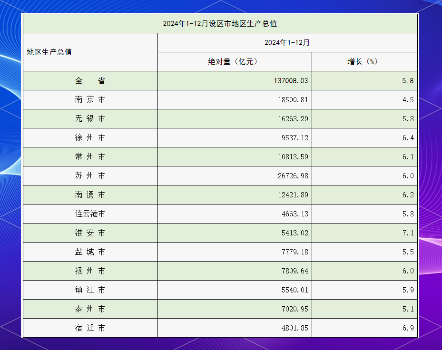Click the table title 2024年1-12月设区市地区生产总值

tap(220, 24)
